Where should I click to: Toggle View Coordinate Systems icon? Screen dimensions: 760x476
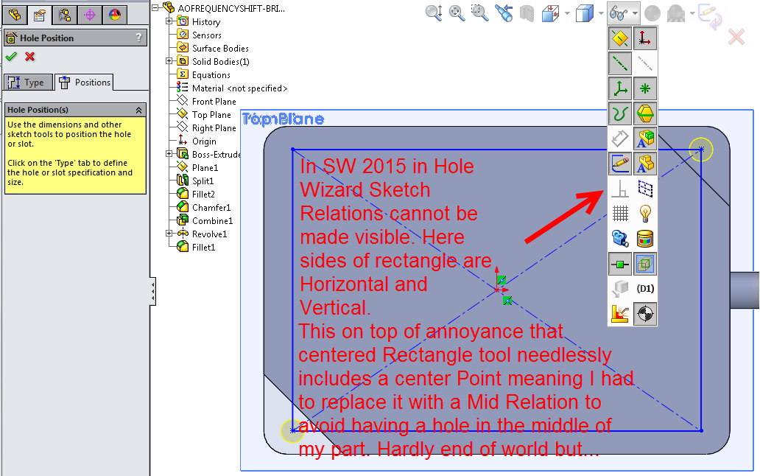(620, 88)
